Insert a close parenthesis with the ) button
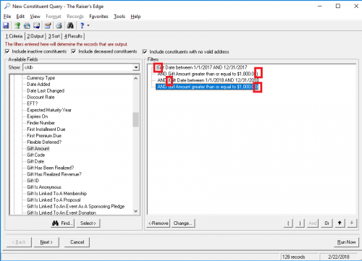The image size is (362, 261). click(300, 223)
